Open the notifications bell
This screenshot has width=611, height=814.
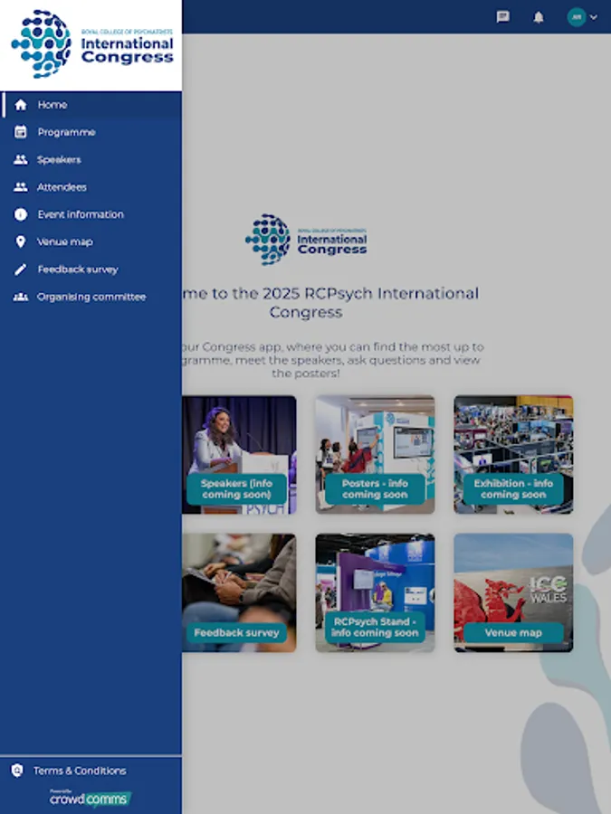[539, 17]
